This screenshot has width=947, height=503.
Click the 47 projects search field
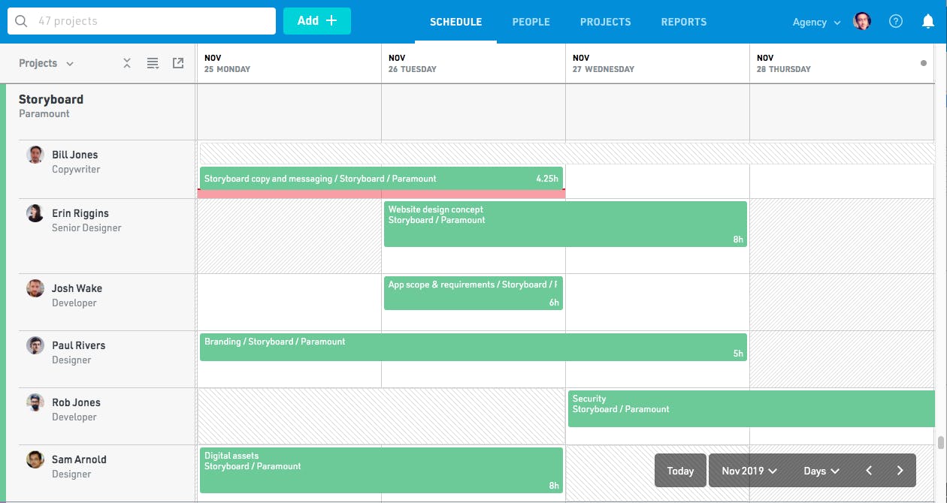click(141, 21)
